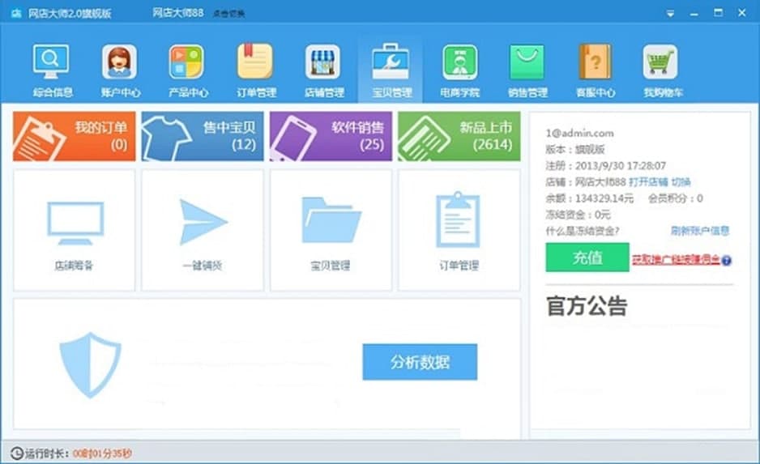Open 客服中心 help book icon
760x464 pixels.
(596, 62)
